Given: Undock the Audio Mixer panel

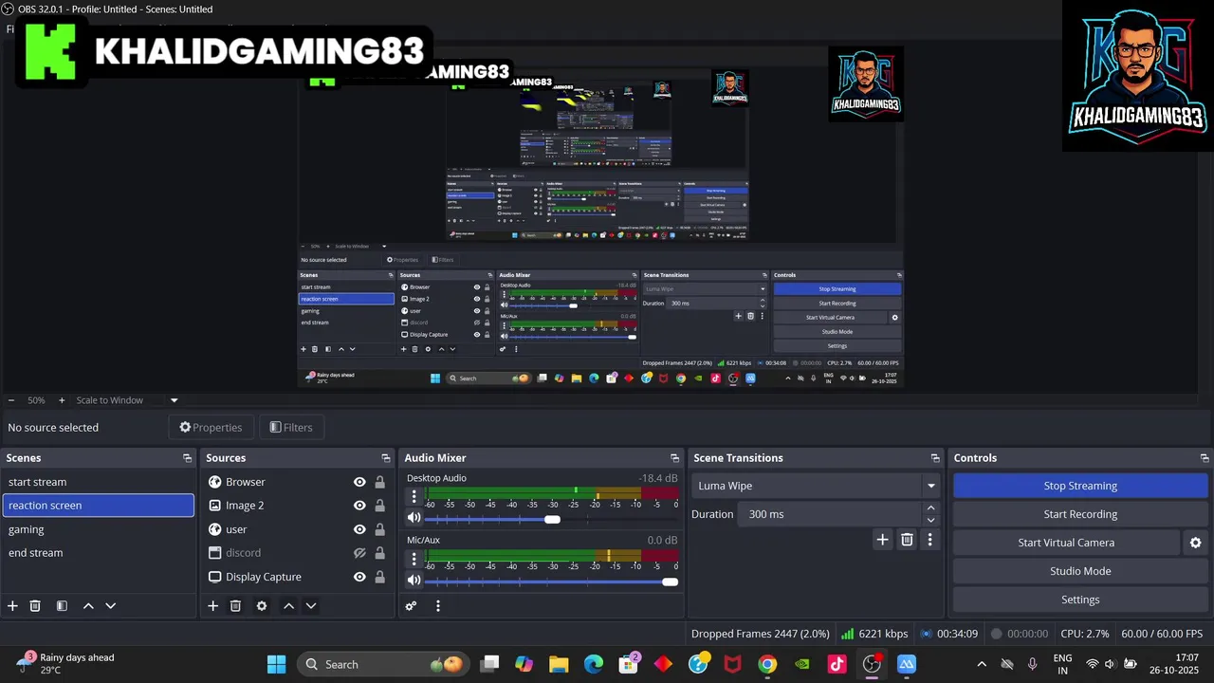Looking at the screenshot, I should pos(674,458).
